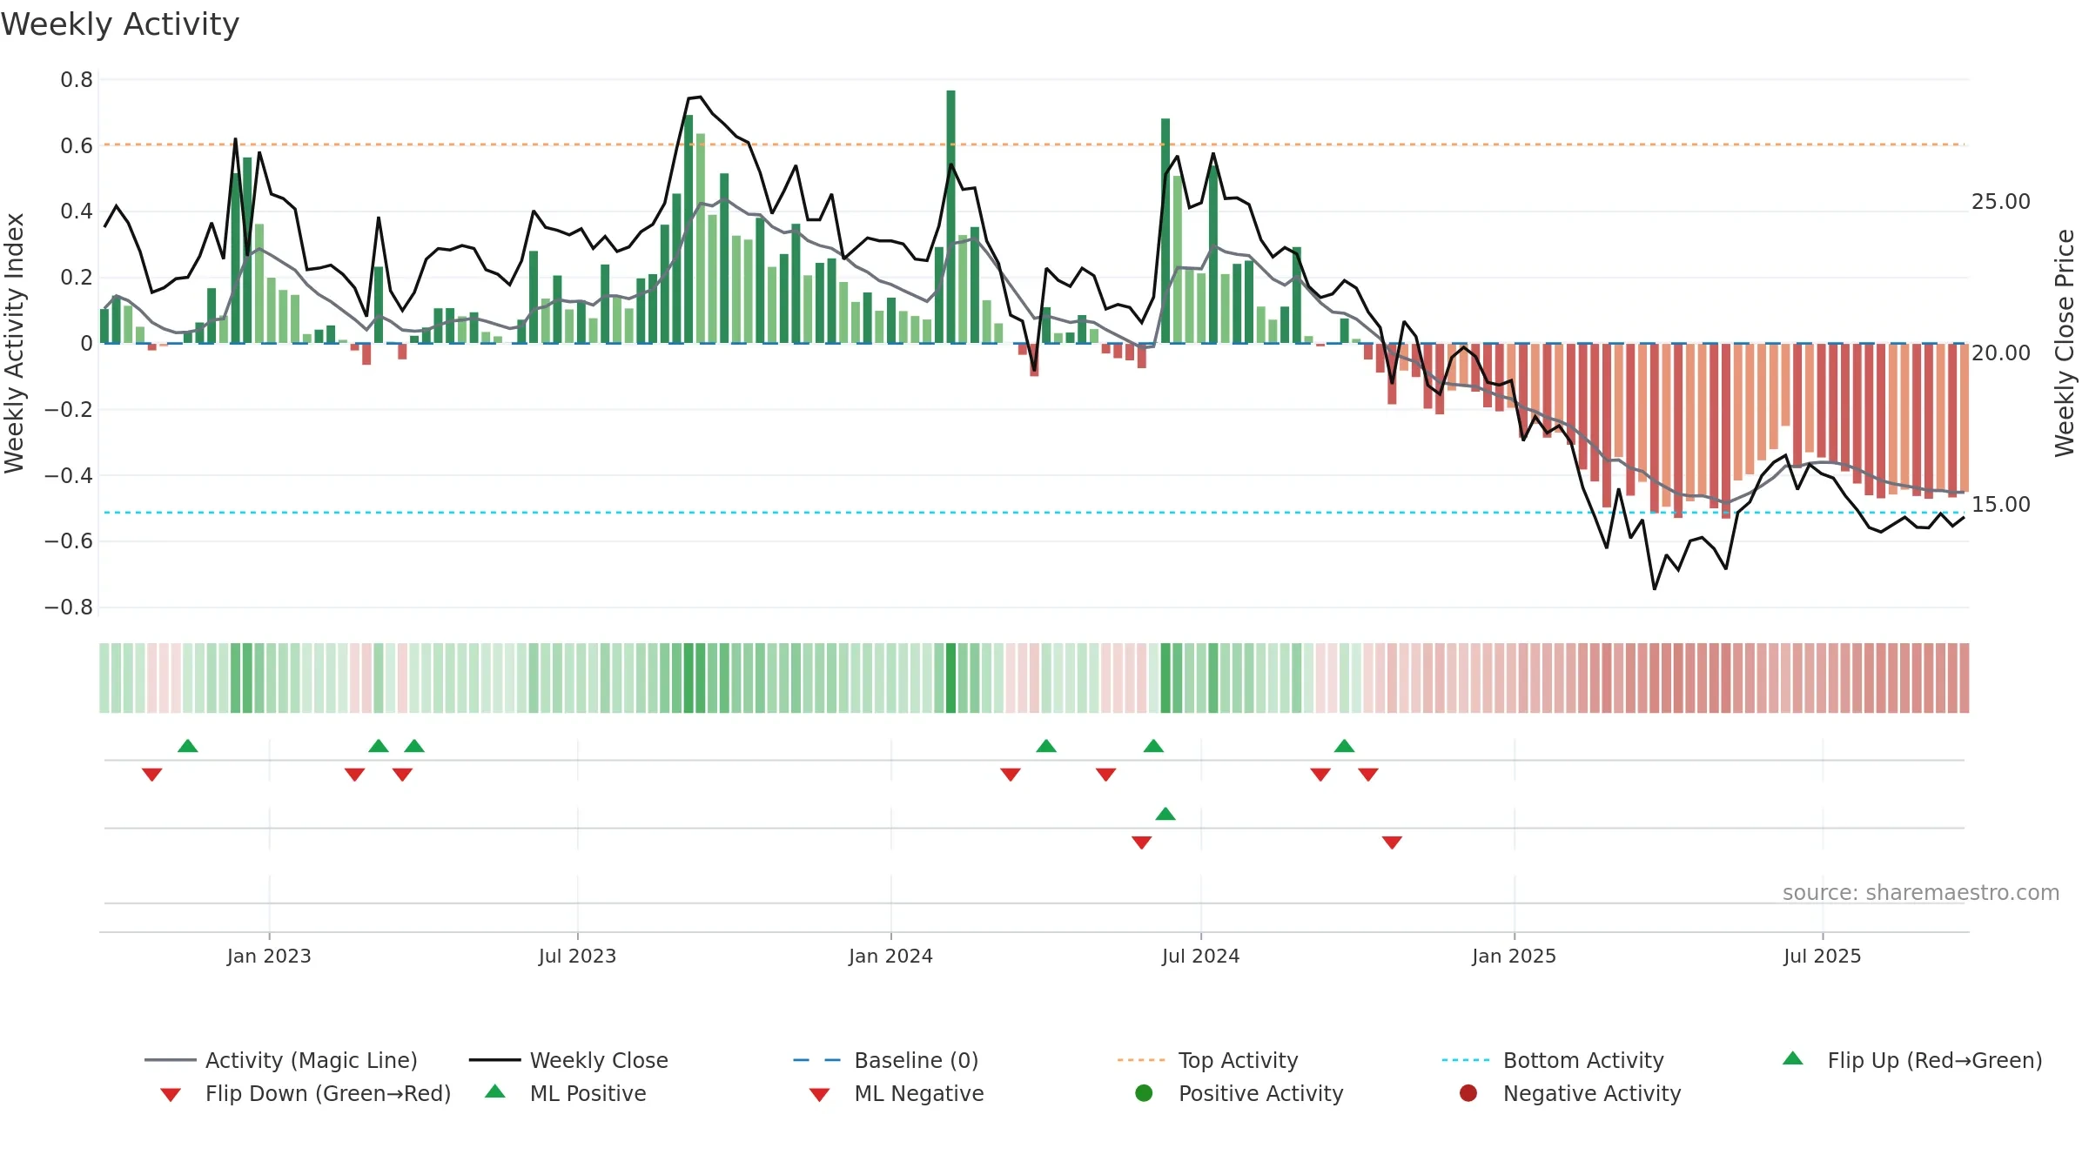Click the tallest green bar in early 2024
This screenshot has height=1175, width=2089.
[x=950, y=216]
